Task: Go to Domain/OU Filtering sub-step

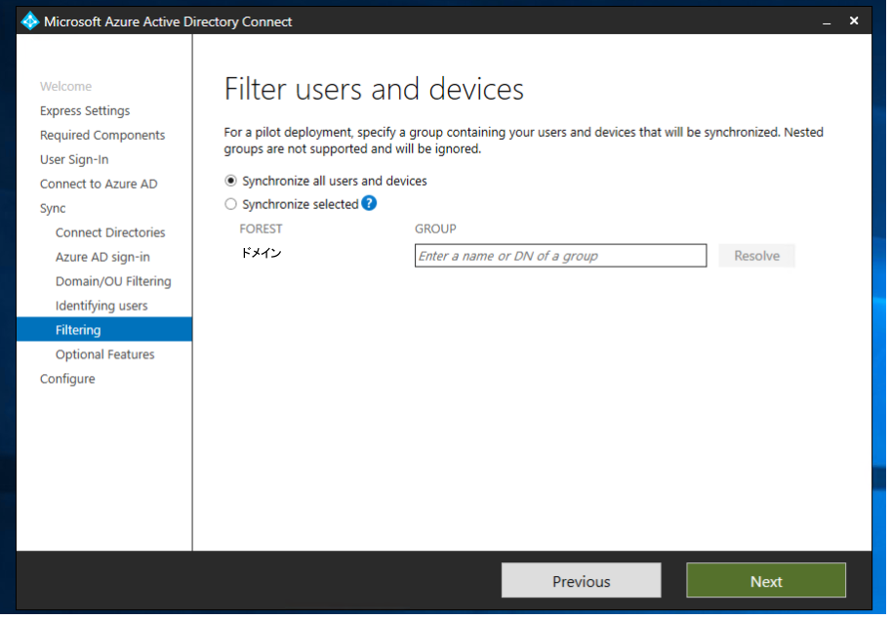Action: pyautogui.click(x=113, y=282)
